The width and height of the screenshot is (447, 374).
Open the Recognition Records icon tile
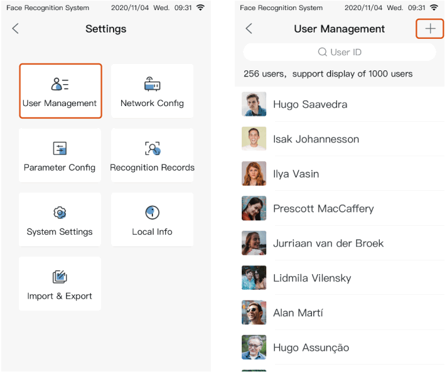click(152, 155)
